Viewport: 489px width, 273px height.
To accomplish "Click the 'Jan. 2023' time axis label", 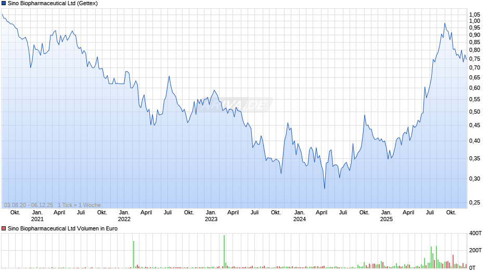I will coord(211,216).
